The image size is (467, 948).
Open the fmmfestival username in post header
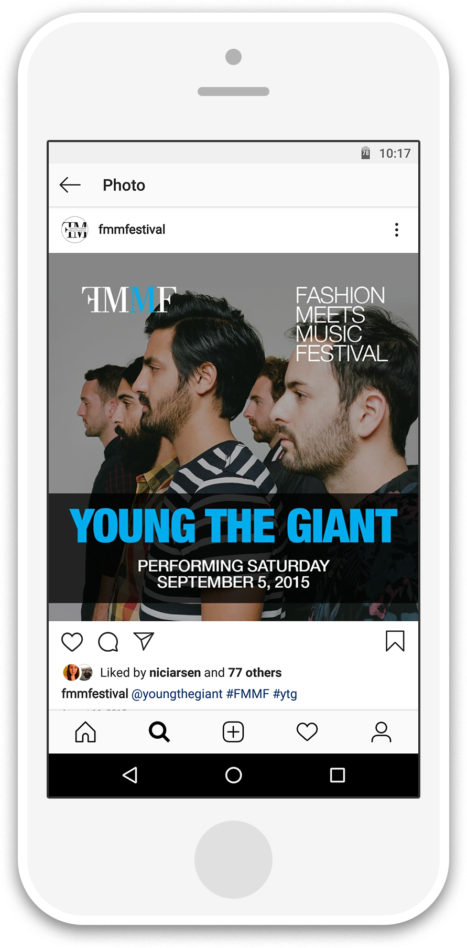(x=132, y=230)
